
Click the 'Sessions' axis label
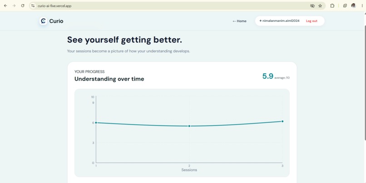[189, 170]
